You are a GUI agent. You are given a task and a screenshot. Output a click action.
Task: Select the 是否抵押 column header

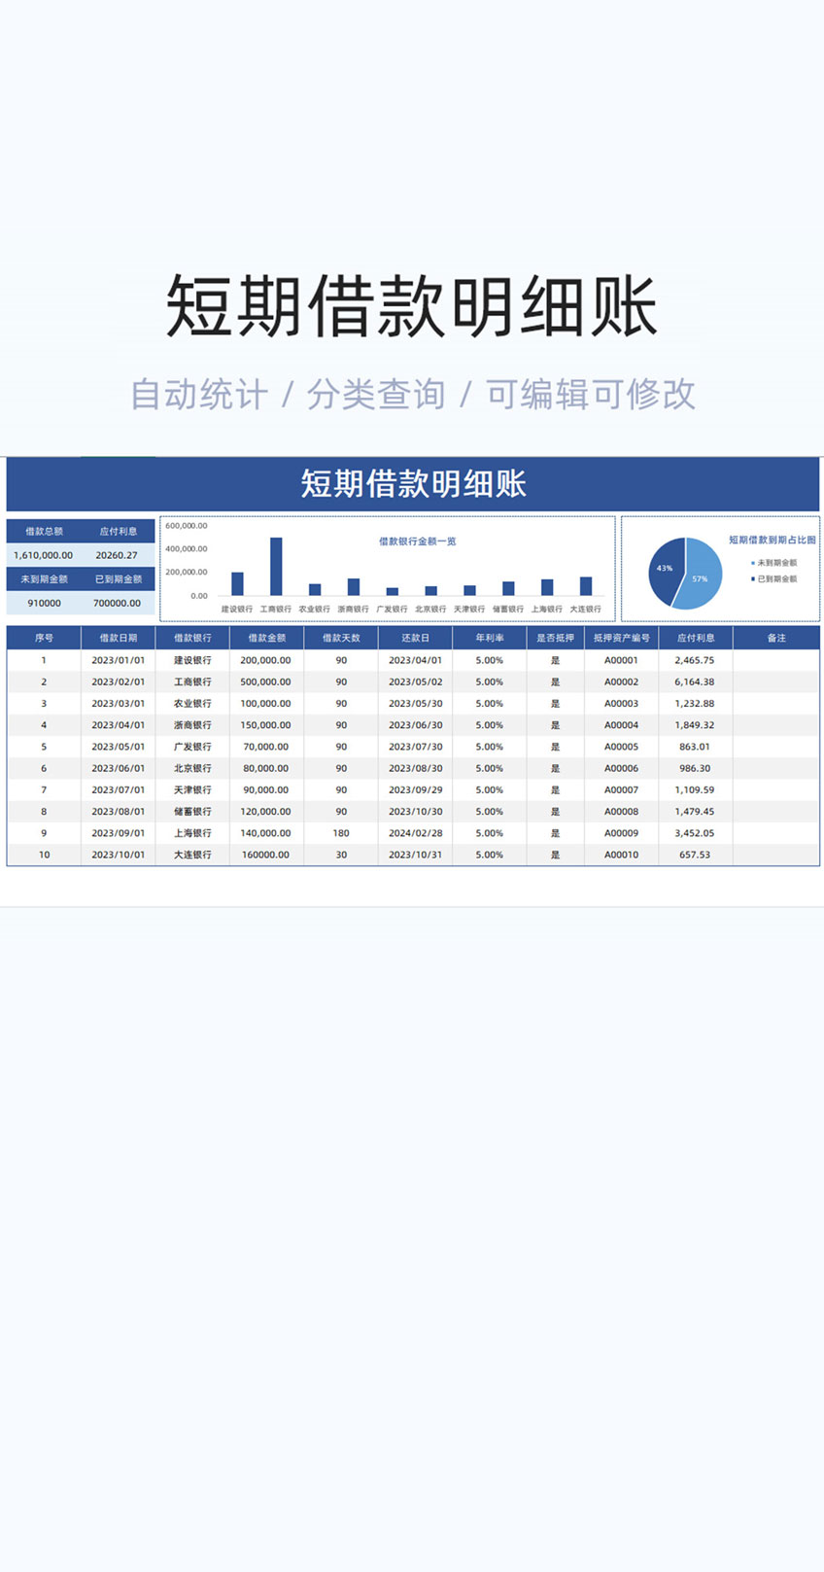tap(555, 638)
